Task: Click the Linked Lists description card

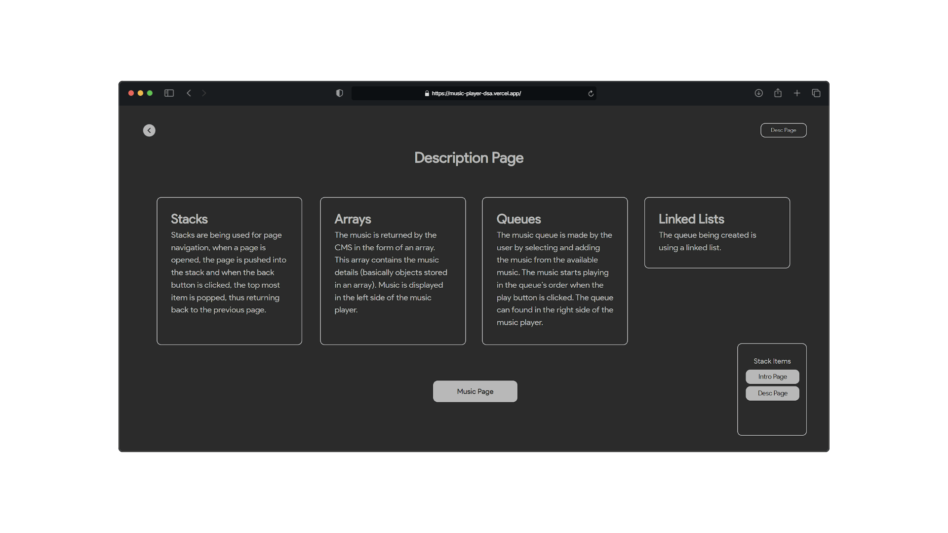Action: tap(717, 233)
